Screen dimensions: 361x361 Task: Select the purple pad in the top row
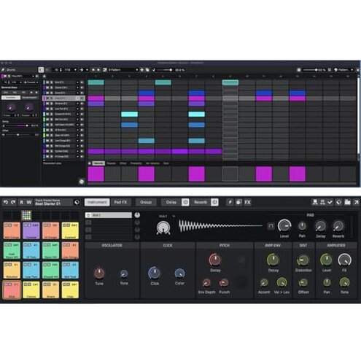[31, 230]
